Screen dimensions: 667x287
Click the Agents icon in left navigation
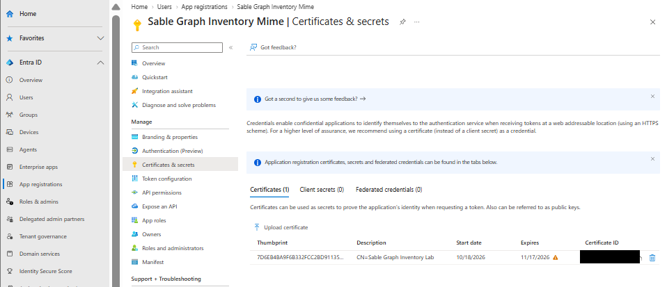point(9,149)
